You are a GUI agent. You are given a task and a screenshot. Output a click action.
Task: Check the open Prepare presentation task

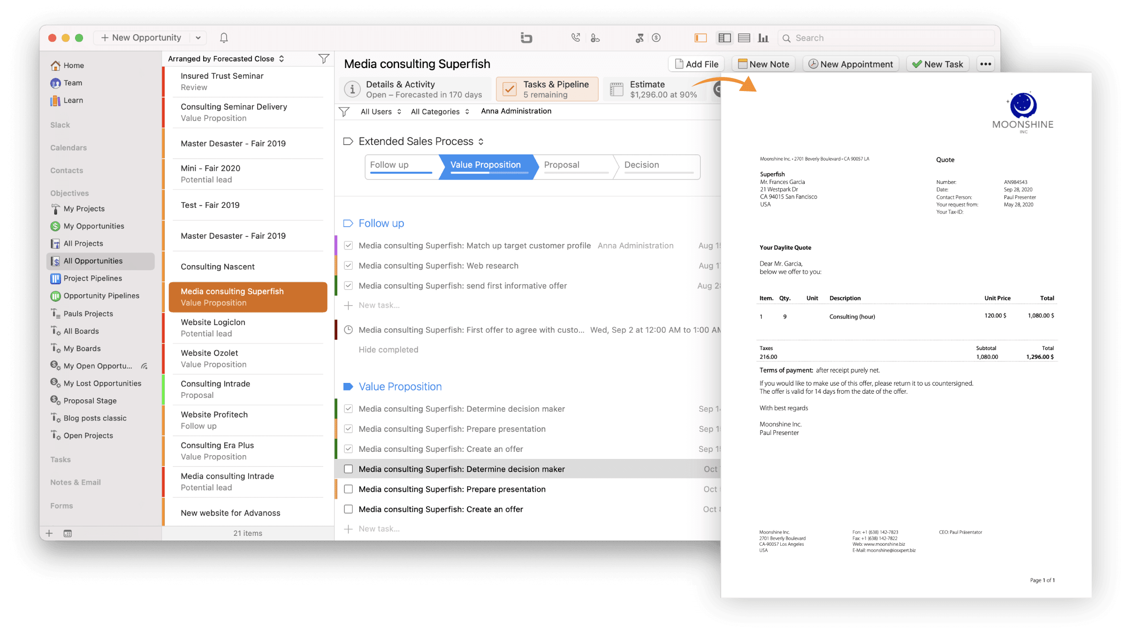pos(348,489)
